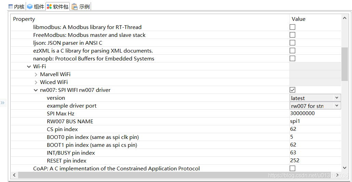Select the ljson JSON parser row
The image size is (352, 182).
pyautogui.click(x=68, y=43)
